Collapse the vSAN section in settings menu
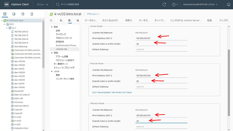This screenshot has height=131, width=233. (x=52, y=71)
